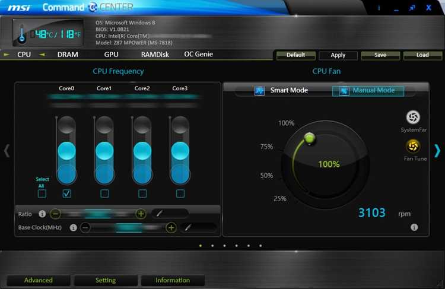Viewport: 445px width, 289px height.
Task: Open the DRAM tab
Action: click(x=68, y=55)
